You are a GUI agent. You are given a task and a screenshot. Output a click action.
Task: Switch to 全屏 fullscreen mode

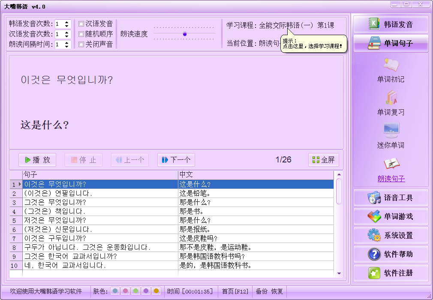pyautogui.click(x=323, y=160)
